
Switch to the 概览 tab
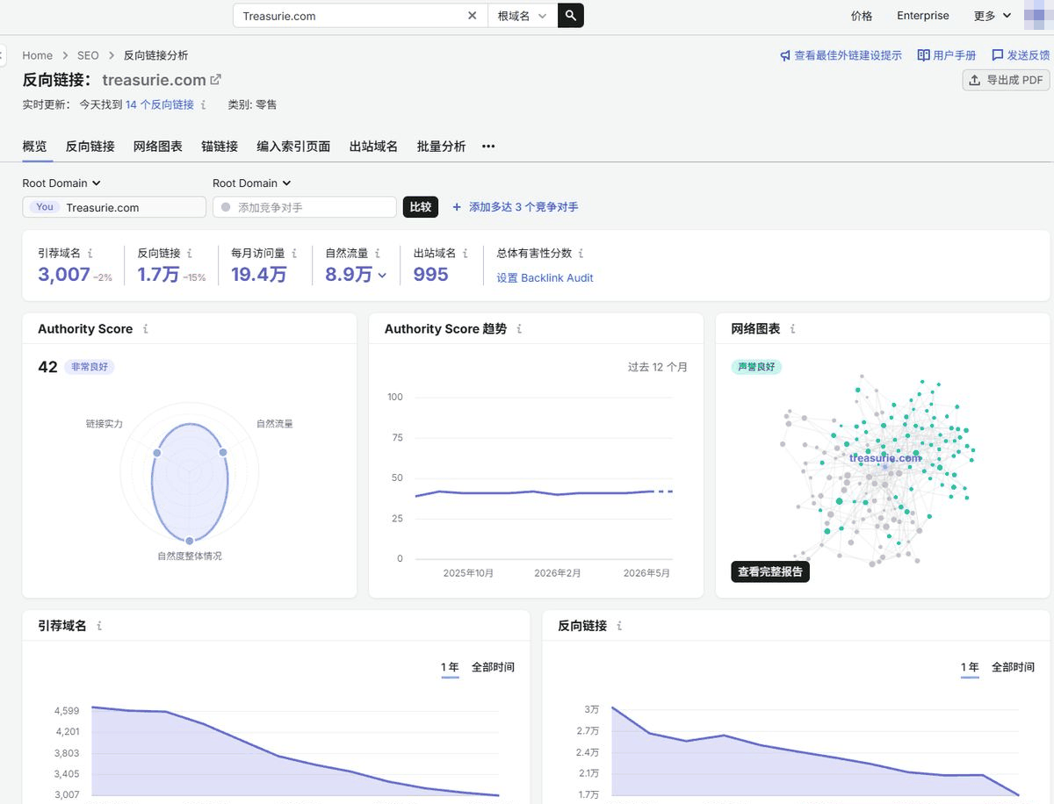pyautogui.click(x=35, y=147)
